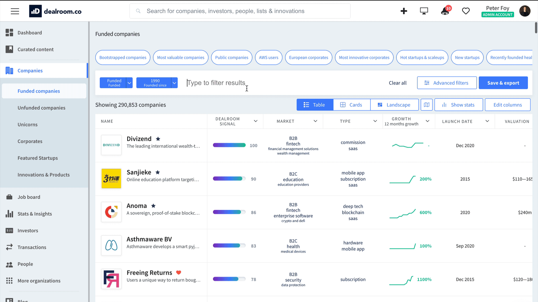Screen dimensions: 538x302
Task: Click Save & export button
Action: [x=503, y=83]
